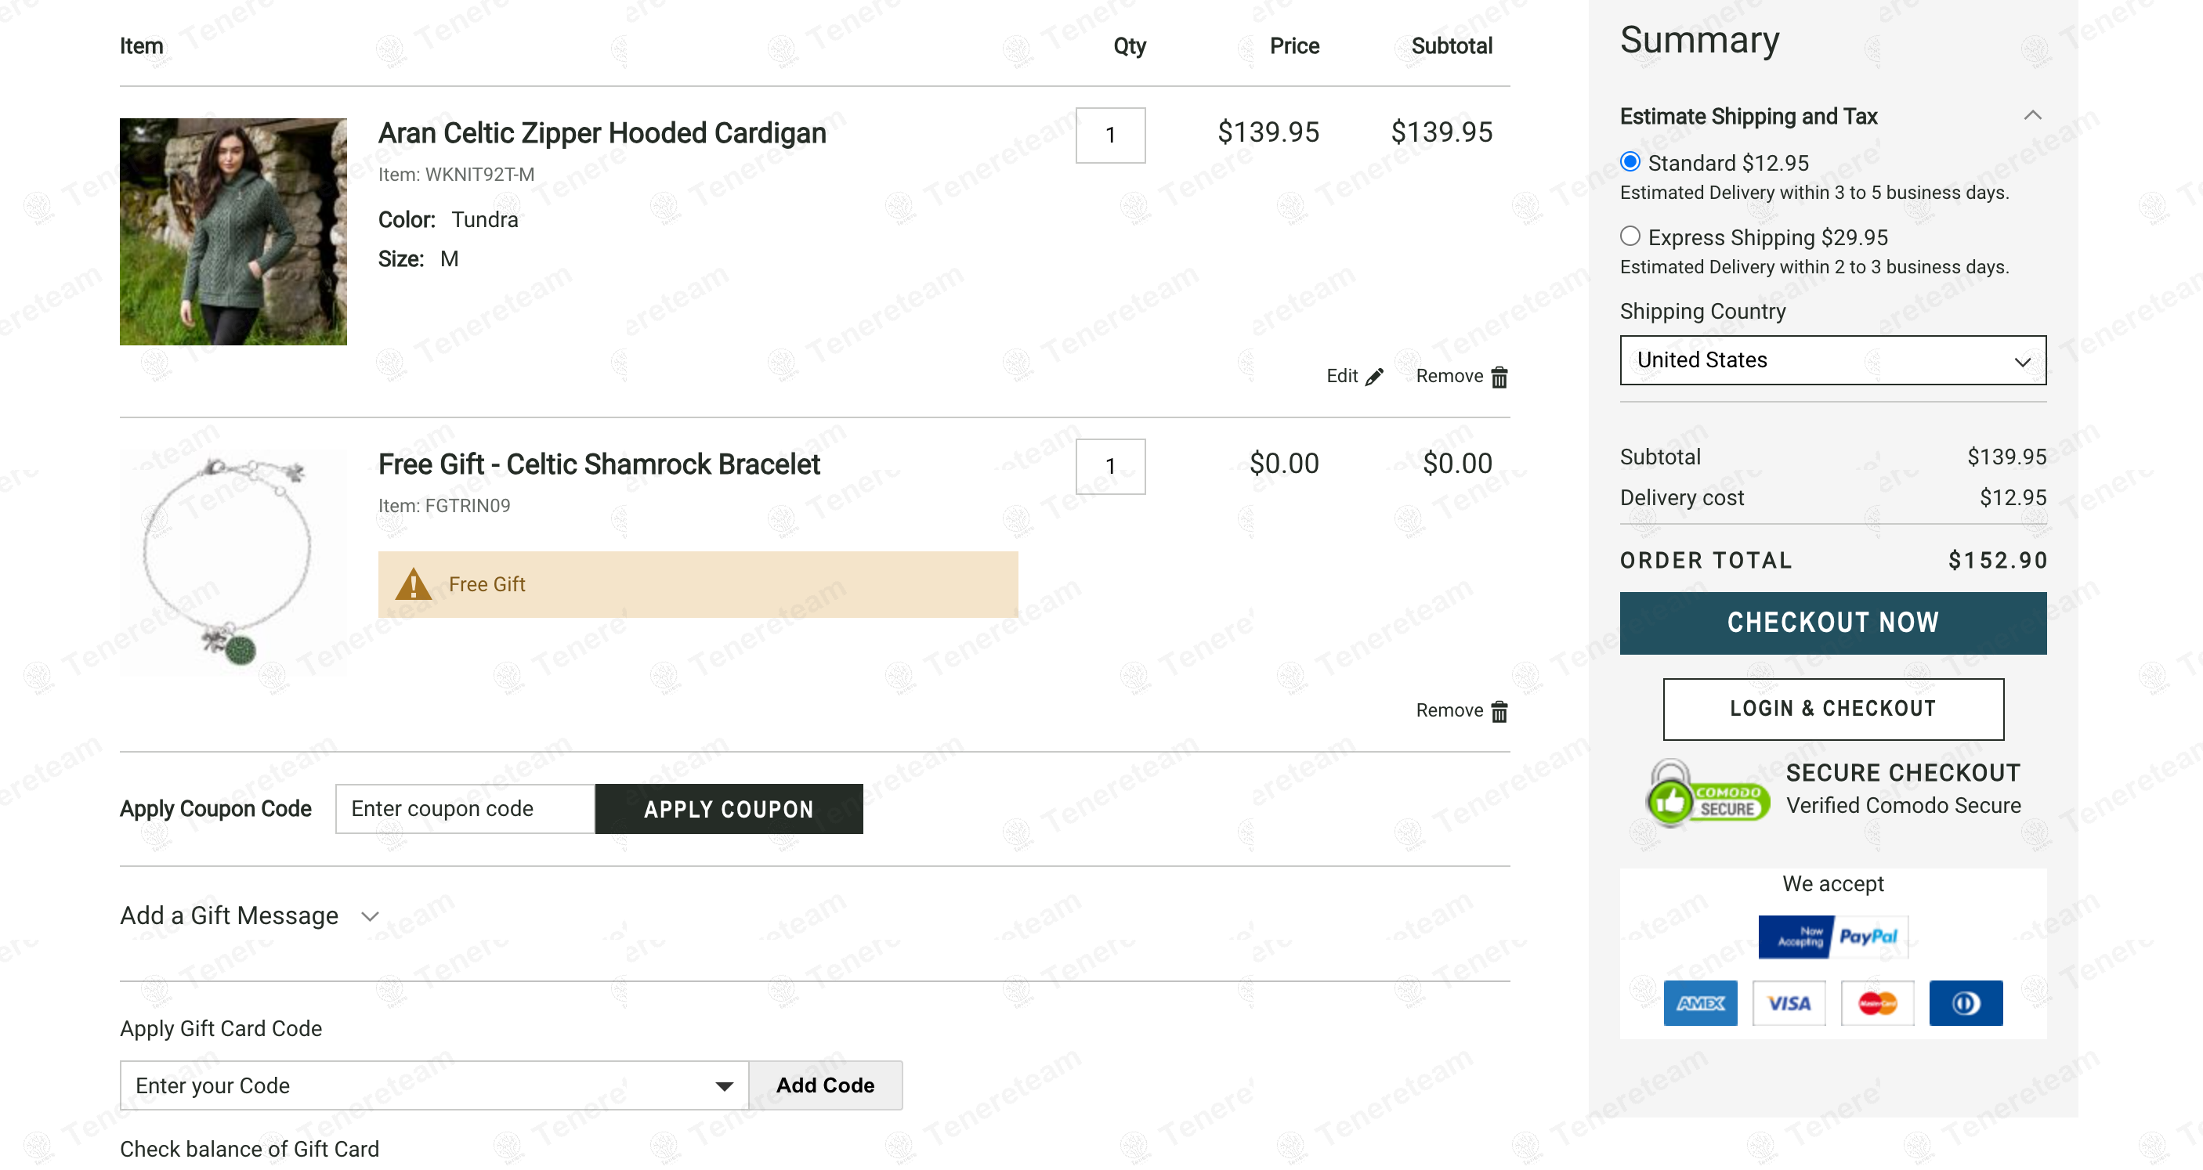Click the Login & Checkout button
2203x1170 pixels.
coord(1832,710)
